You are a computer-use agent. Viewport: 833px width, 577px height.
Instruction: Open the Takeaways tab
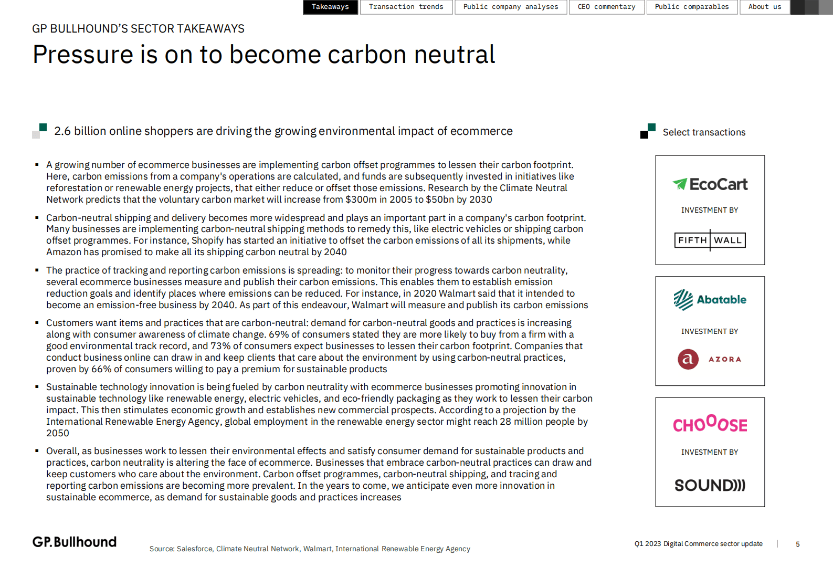330,7
